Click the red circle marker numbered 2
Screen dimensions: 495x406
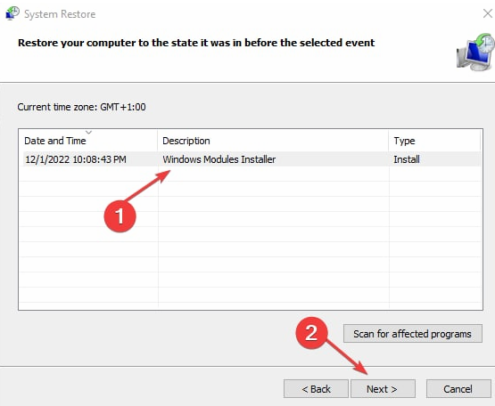point(311,333)
